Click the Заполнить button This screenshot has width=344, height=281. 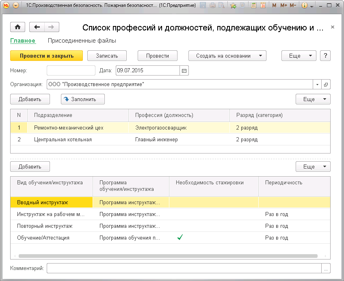tap(83, 99)
